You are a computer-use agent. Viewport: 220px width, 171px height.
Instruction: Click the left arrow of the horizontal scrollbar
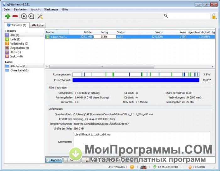47,67
